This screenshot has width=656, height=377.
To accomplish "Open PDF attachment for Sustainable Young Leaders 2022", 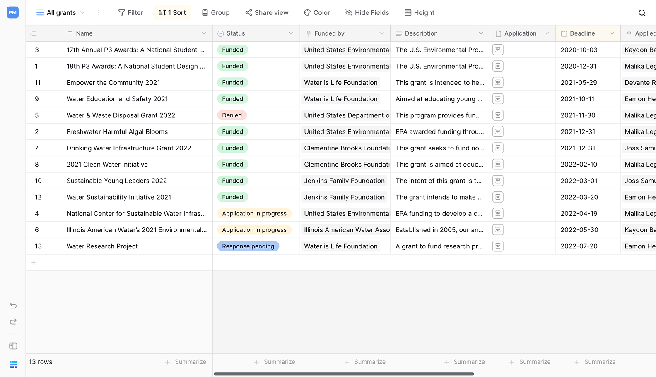I will click(498, 181).
